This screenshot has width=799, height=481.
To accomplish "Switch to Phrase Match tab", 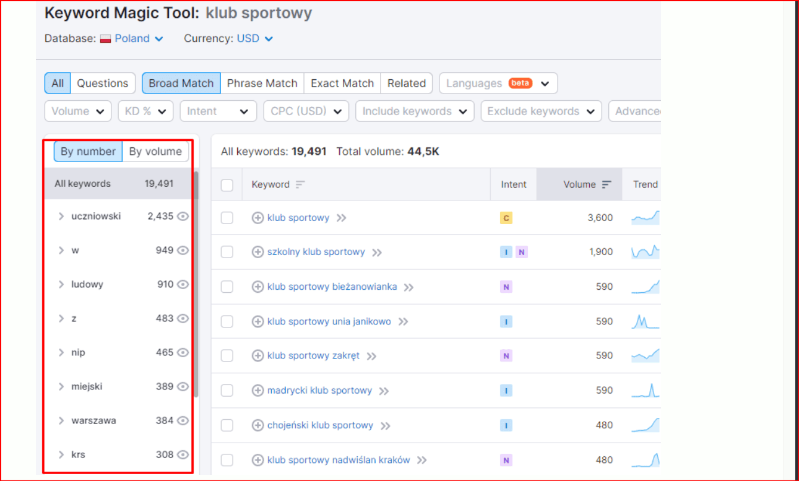I will pyautogui.click(x=262, y=84).
